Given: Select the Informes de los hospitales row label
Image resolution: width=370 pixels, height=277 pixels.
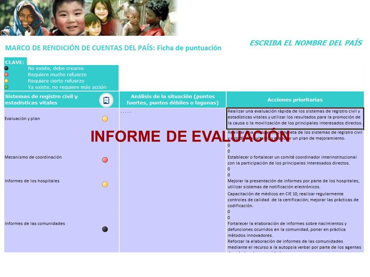Looking at the screenshot, I should (x=32, y=181).
